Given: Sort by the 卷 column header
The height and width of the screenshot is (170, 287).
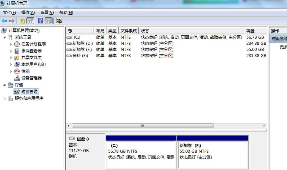Looking at the screenshot, I should pyautogui.click(x=80, y=31).
